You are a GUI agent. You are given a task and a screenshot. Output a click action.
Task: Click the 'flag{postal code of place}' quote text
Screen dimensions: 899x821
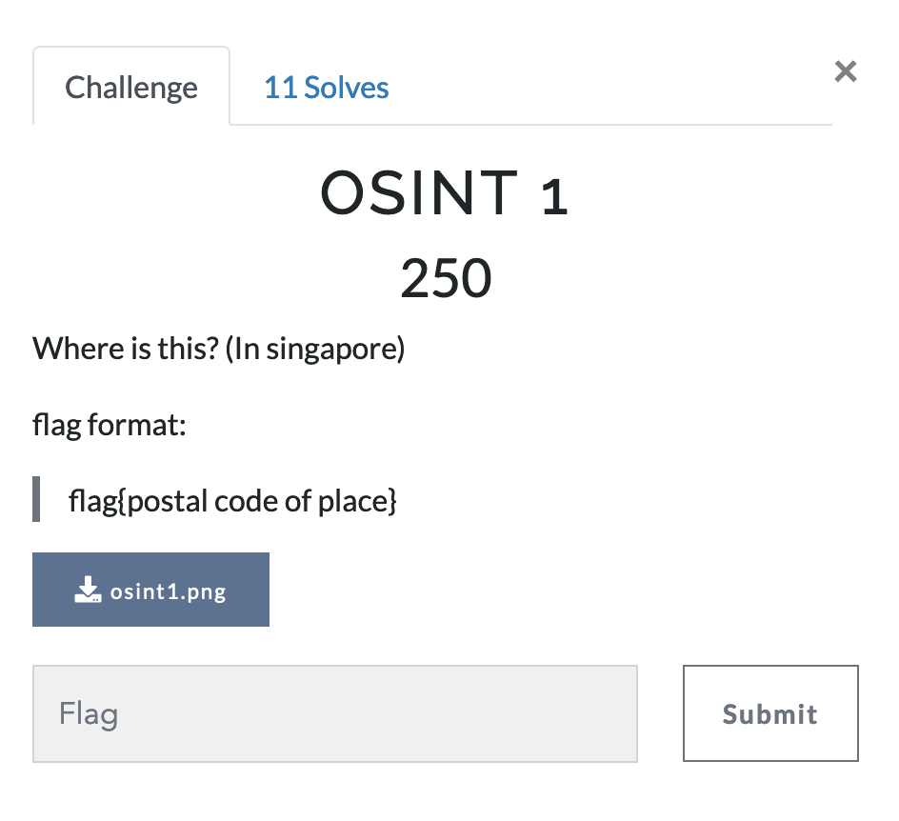click(x=232, y=500)
